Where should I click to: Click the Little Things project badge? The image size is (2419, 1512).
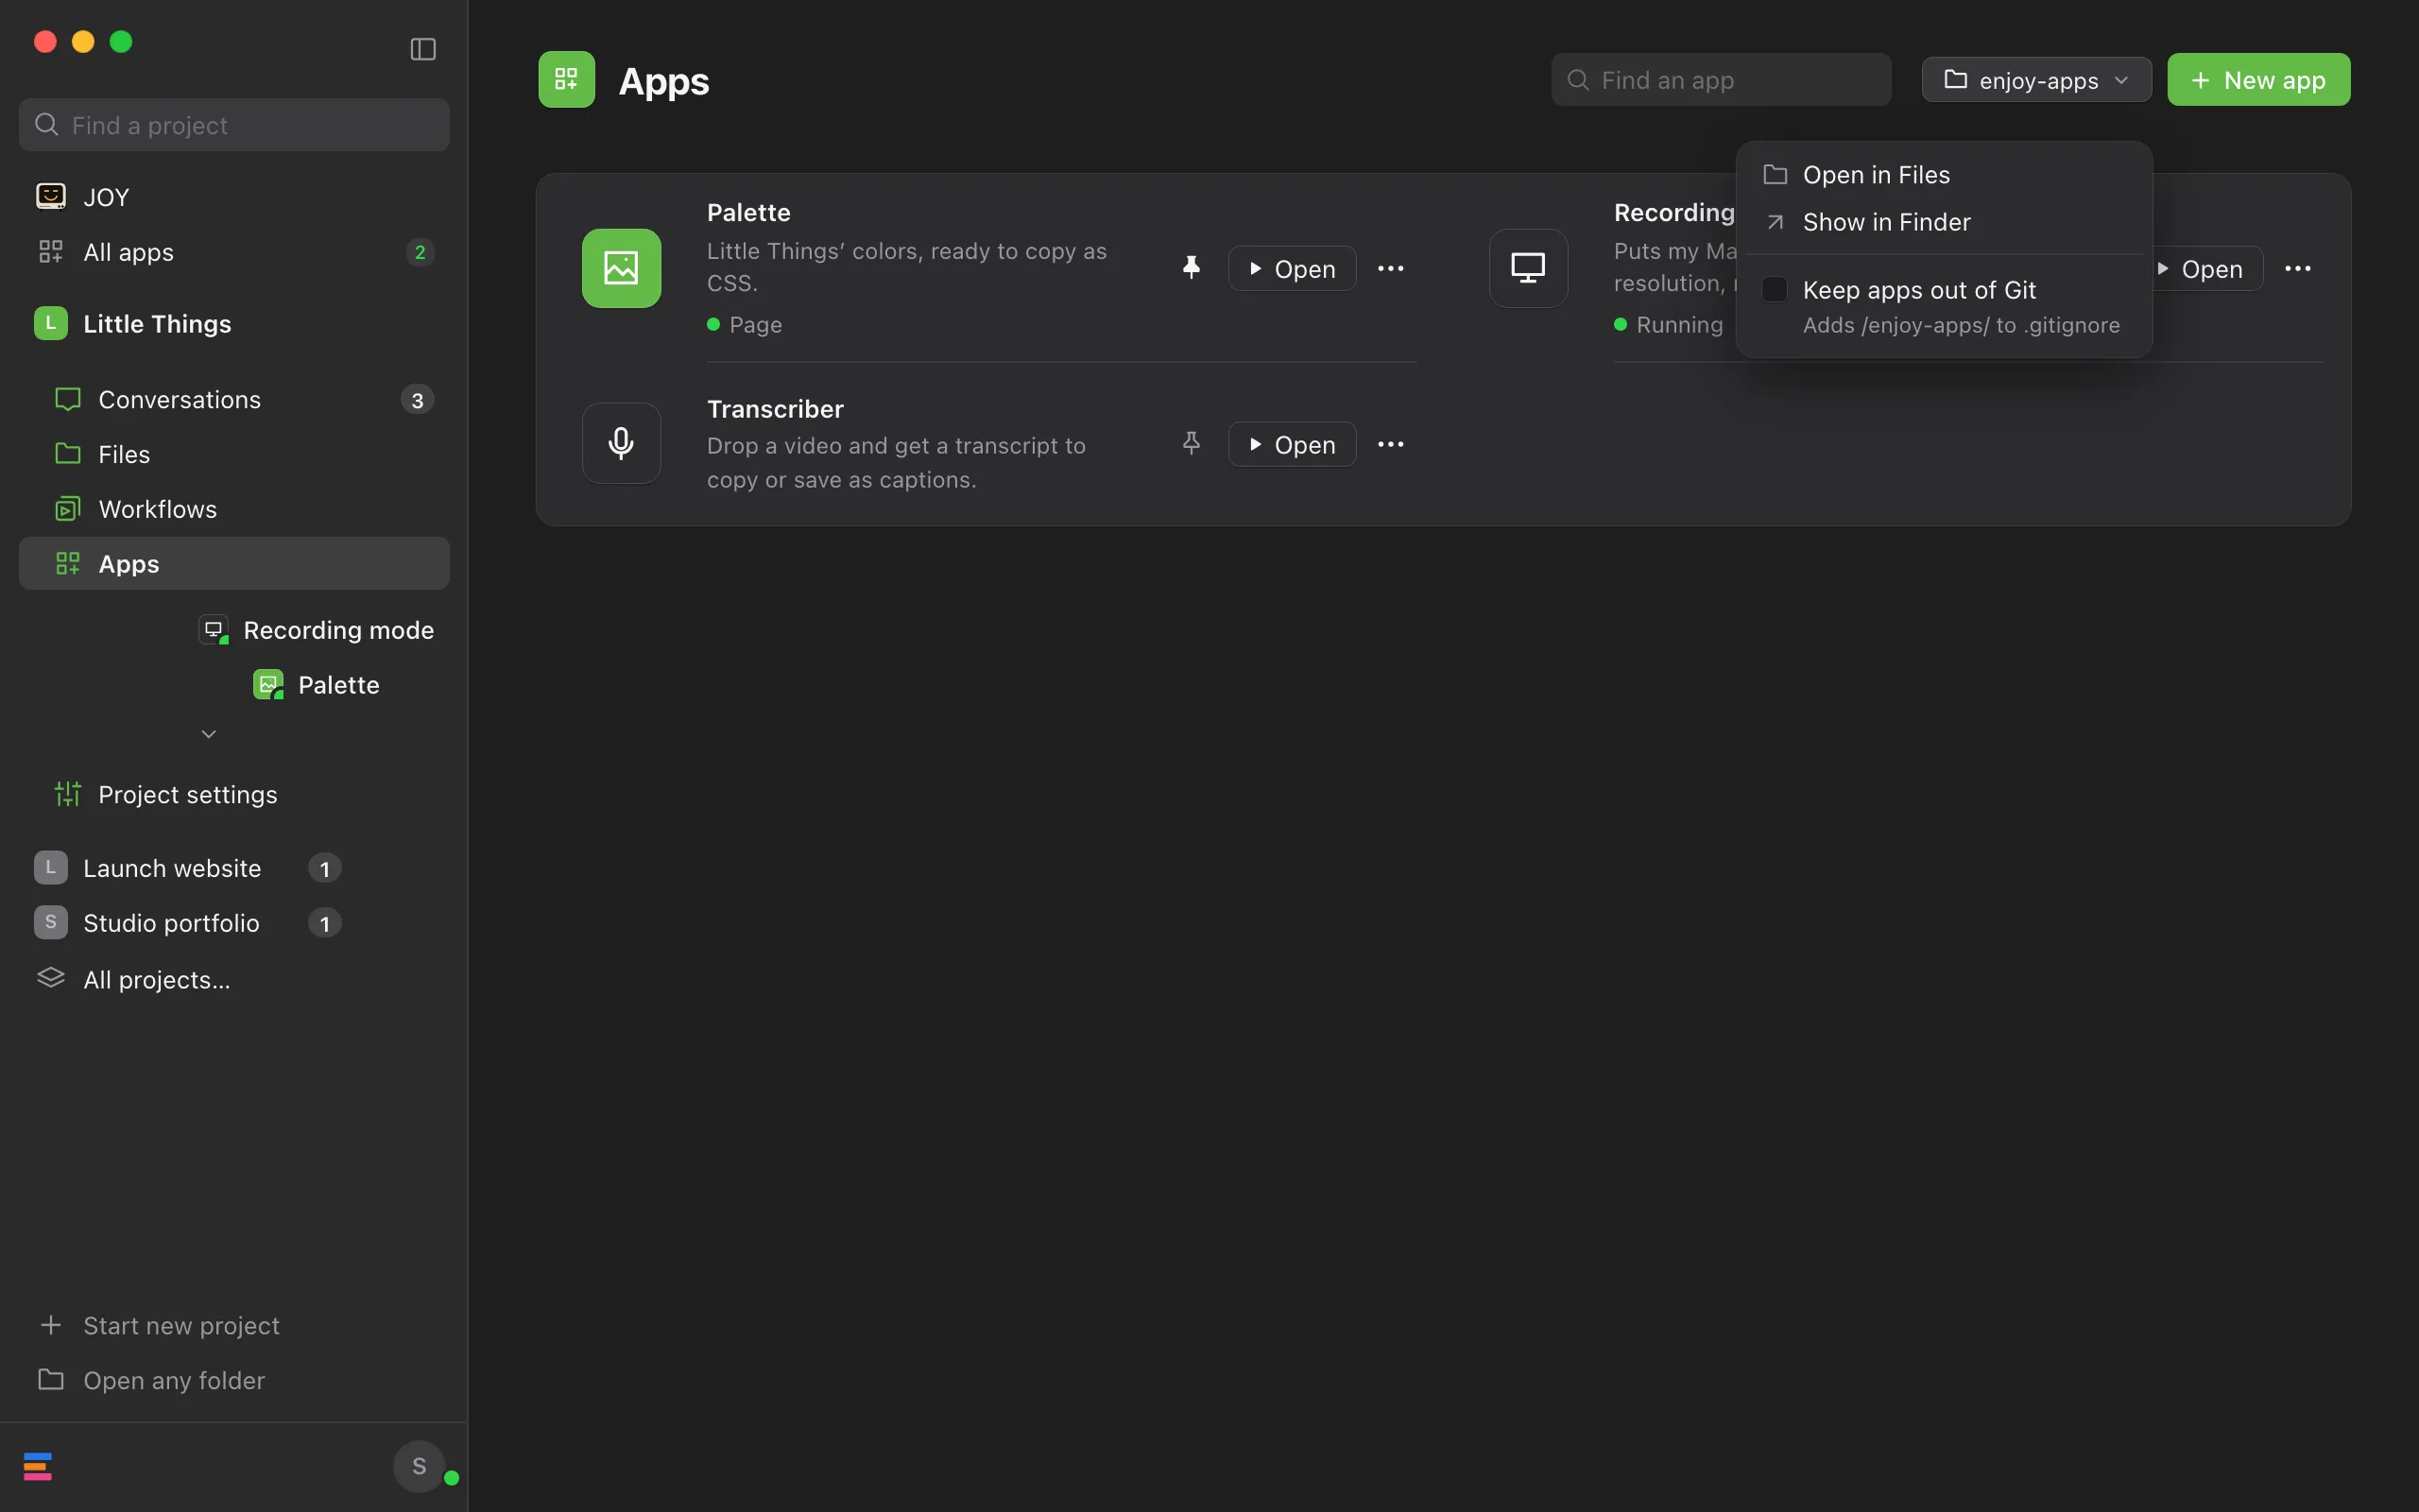pyautogui.click(x=51, y=323)
